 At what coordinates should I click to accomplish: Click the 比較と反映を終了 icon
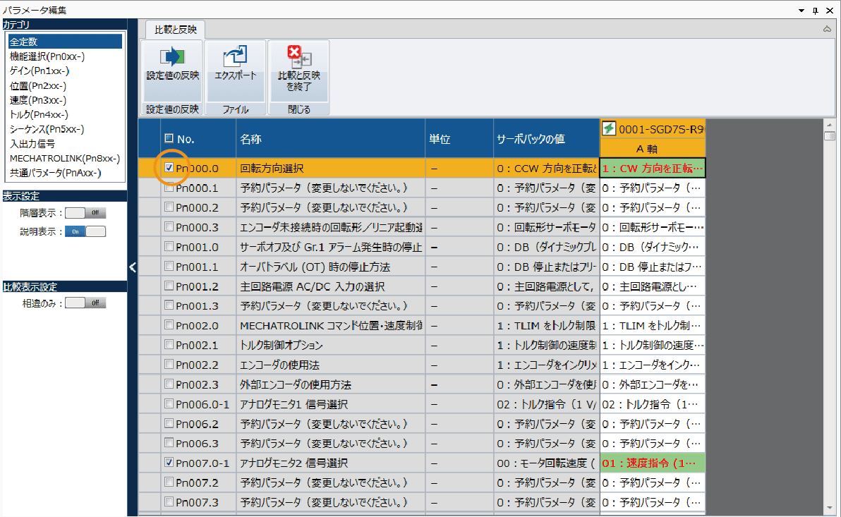pyautogui.click(x=298, y=56)
